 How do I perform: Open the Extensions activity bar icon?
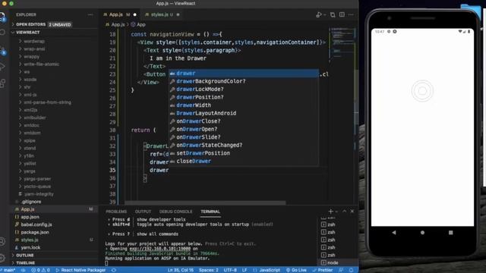[x=2, y=83]
